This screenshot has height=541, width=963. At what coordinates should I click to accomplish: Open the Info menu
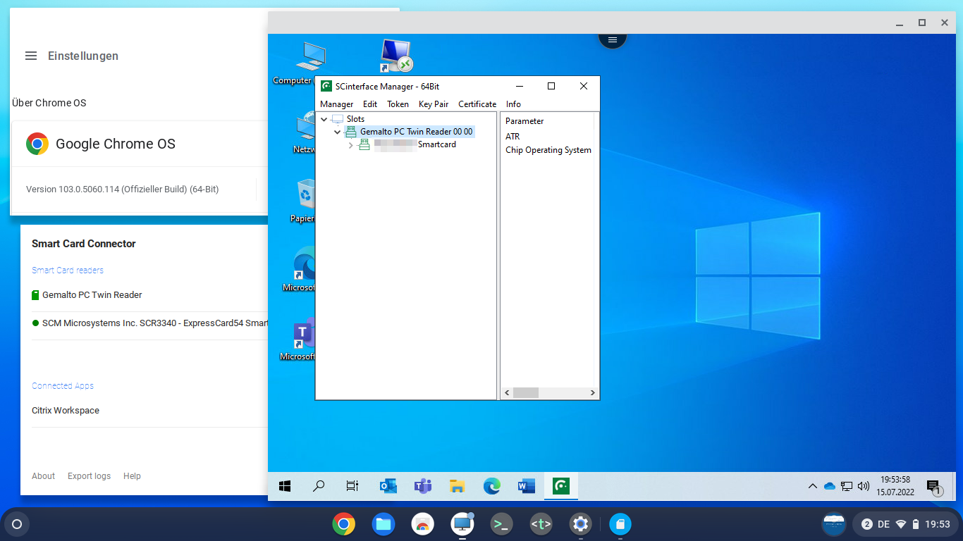(x=513, y=104)
